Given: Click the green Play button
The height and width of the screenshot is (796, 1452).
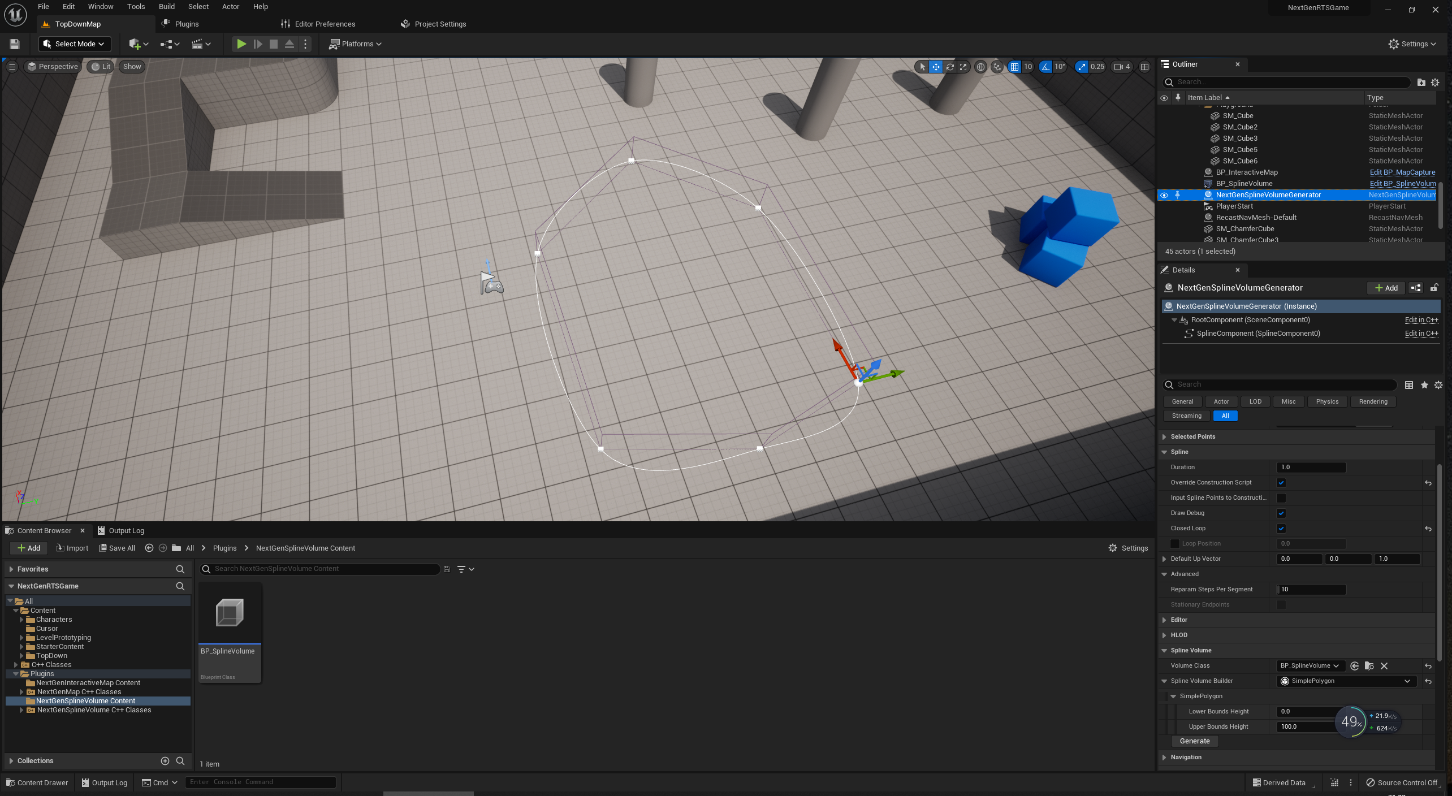Looking at the screenshot, I should pyautogui.click(x=241, y=44).
